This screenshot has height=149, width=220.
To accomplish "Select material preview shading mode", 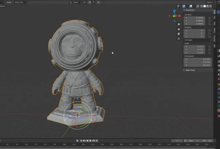I will pos(207,6).
